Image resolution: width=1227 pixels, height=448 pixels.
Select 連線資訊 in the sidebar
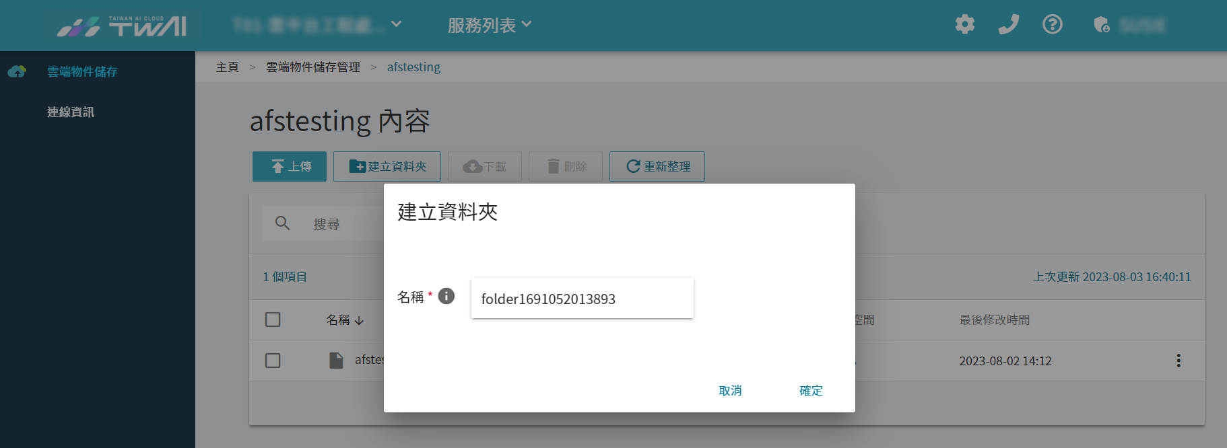pos(71,112)
